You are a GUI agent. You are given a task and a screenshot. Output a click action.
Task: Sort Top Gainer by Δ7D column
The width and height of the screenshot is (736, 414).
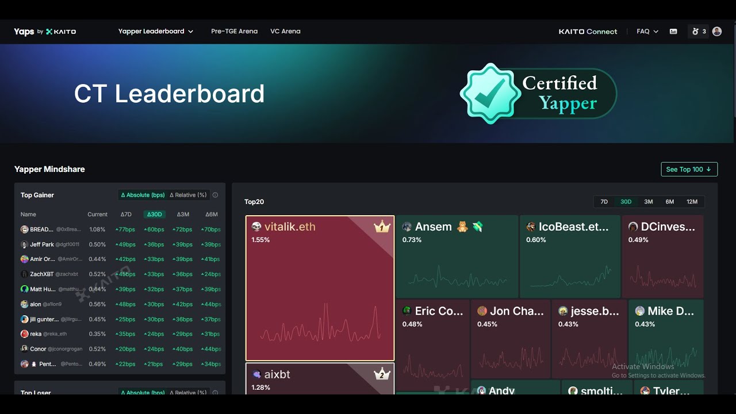click(x=126, y=214)
